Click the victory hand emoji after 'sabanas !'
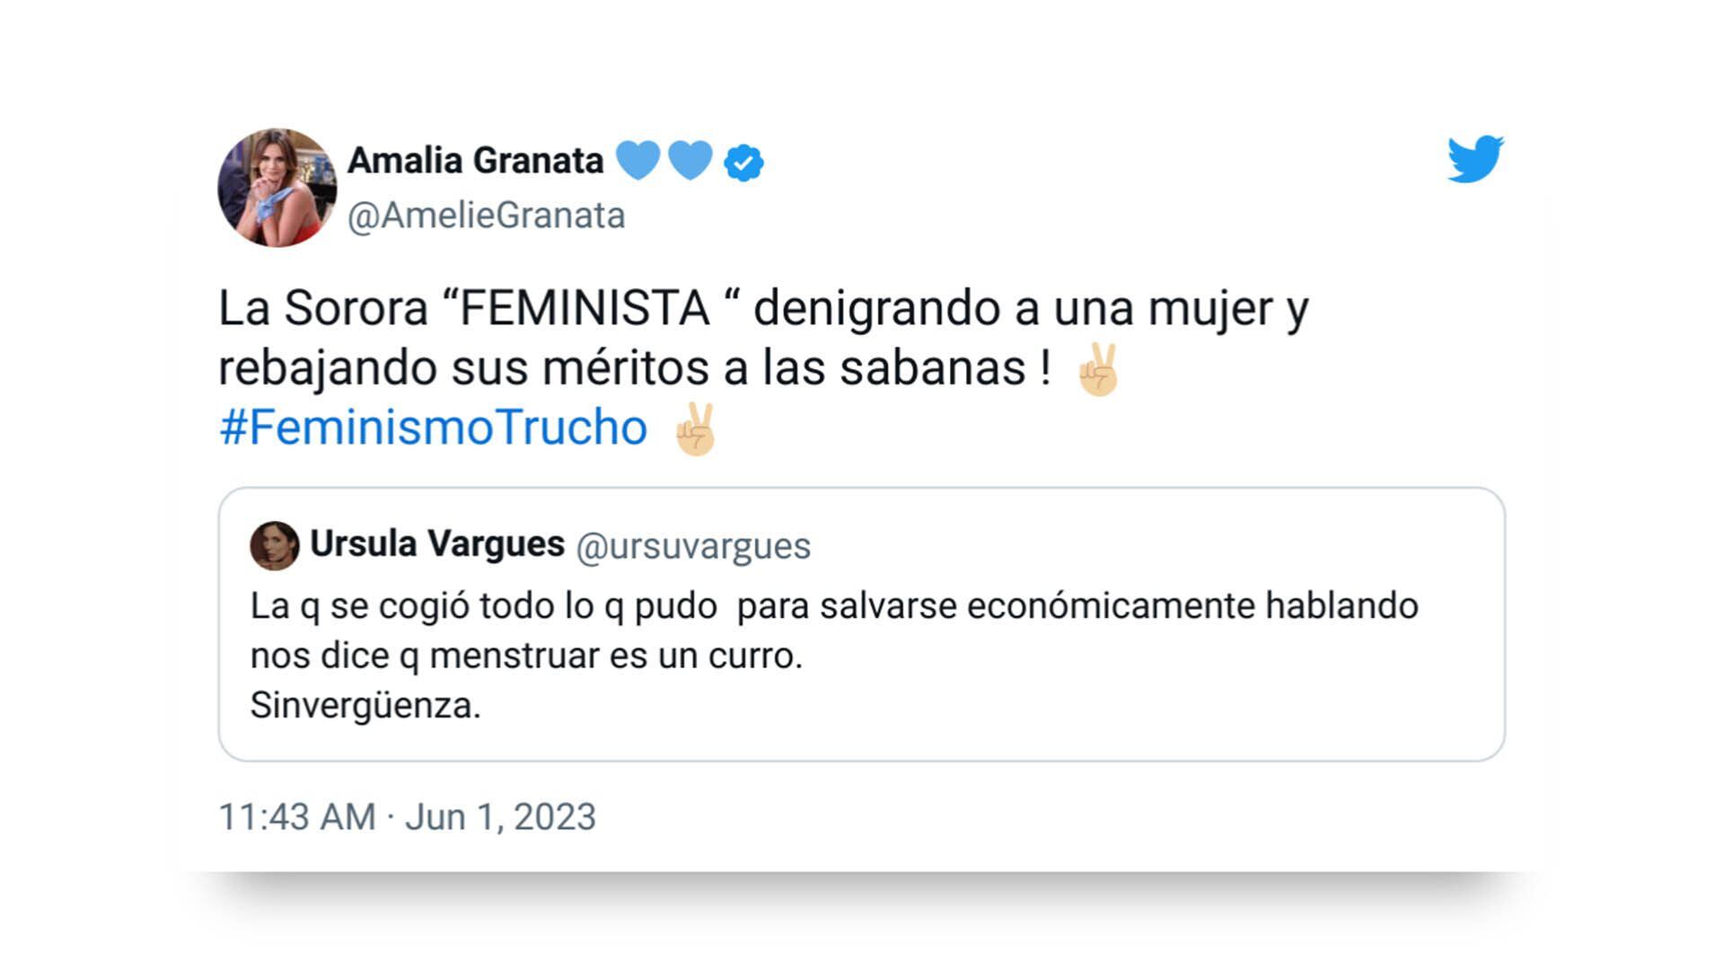1724x970 pixels. point(1098,369)
